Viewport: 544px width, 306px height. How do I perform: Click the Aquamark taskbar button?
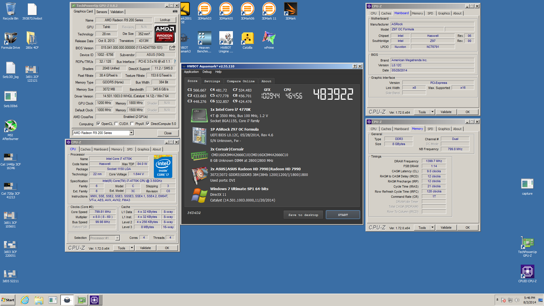67,300
